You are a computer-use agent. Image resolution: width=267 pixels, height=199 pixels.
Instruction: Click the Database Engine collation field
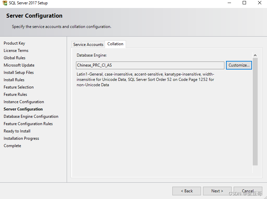click(x=150, y=65)
